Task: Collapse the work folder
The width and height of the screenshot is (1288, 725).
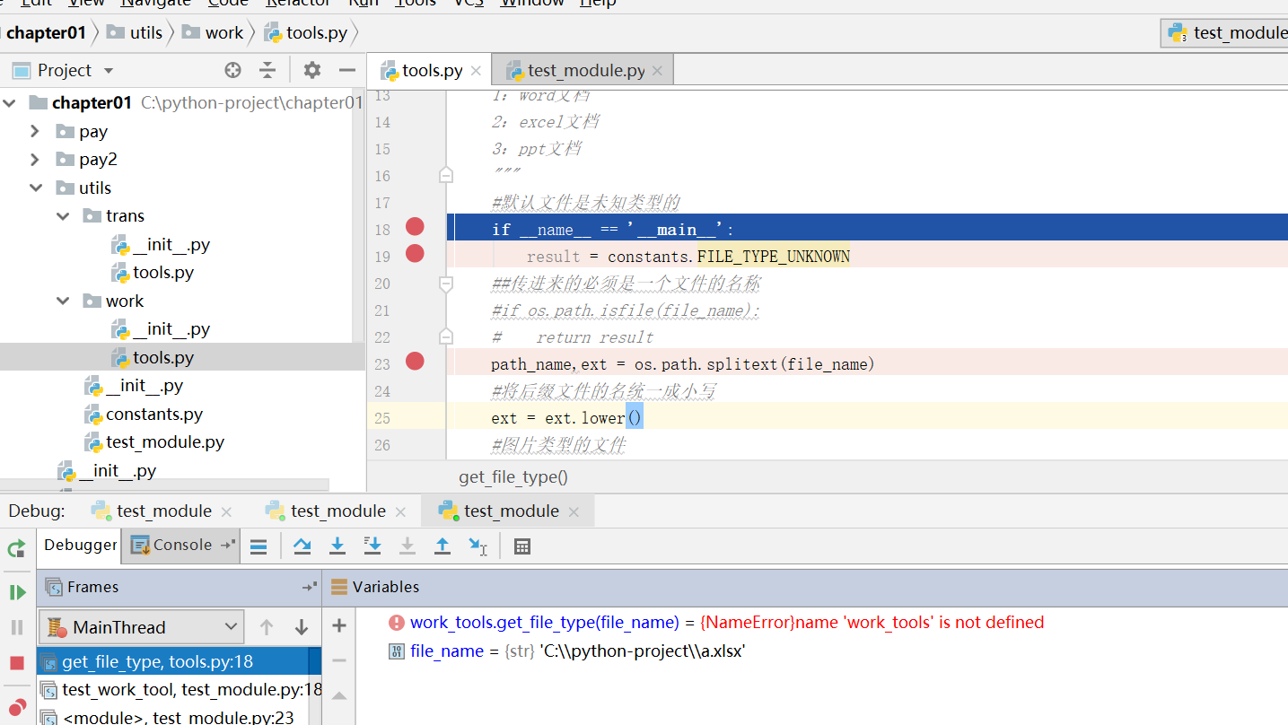Action: [63, 301]
